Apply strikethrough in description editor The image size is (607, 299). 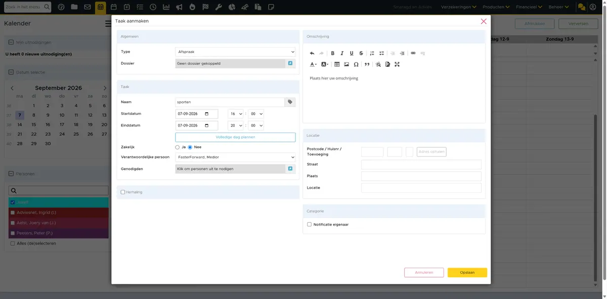361,53
